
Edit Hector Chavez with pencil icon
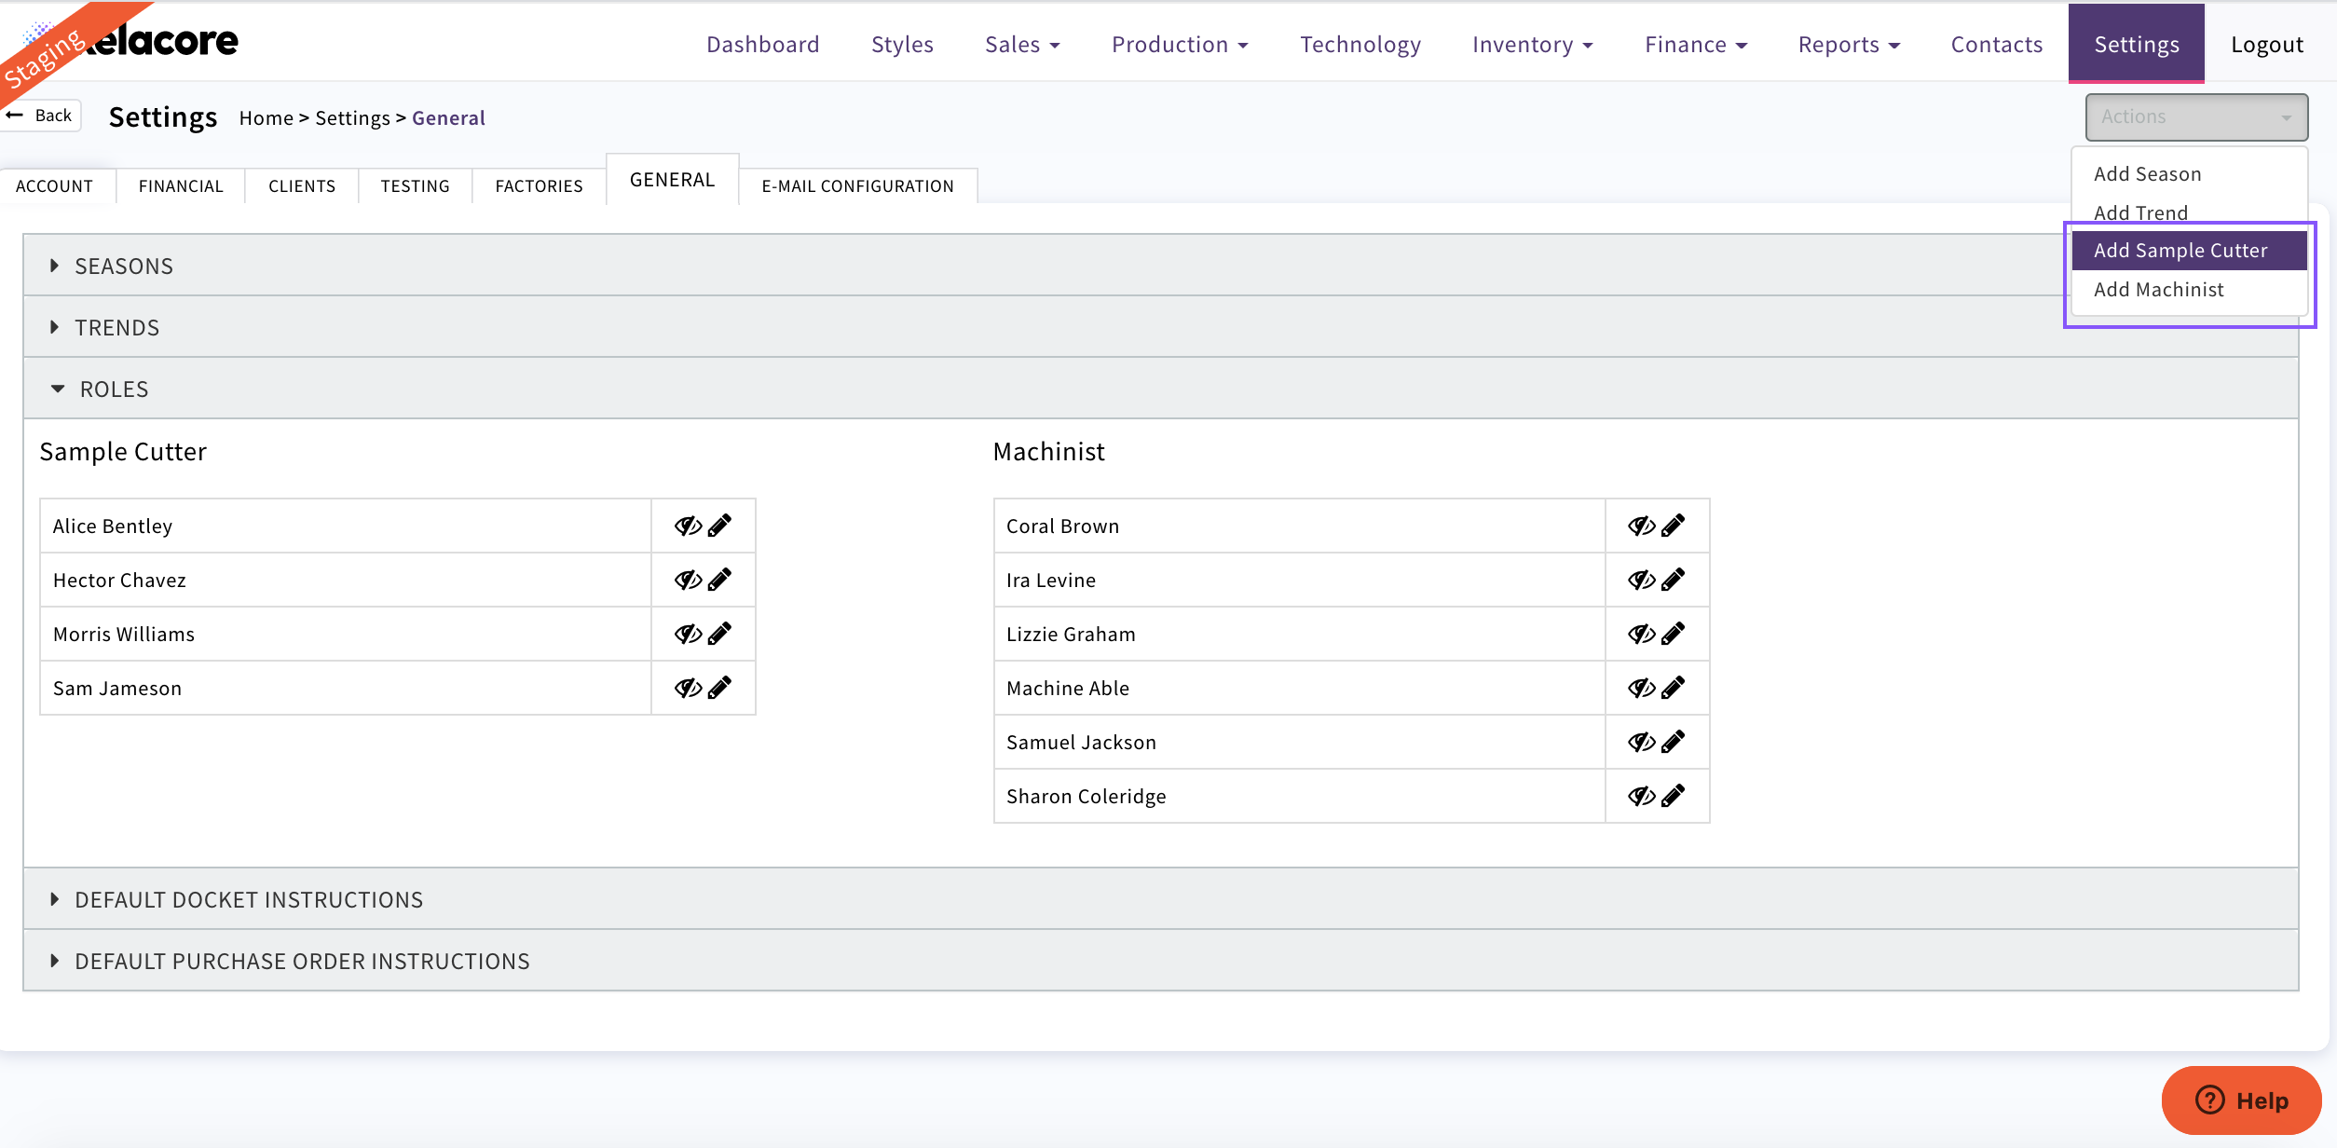coord(719,580)
